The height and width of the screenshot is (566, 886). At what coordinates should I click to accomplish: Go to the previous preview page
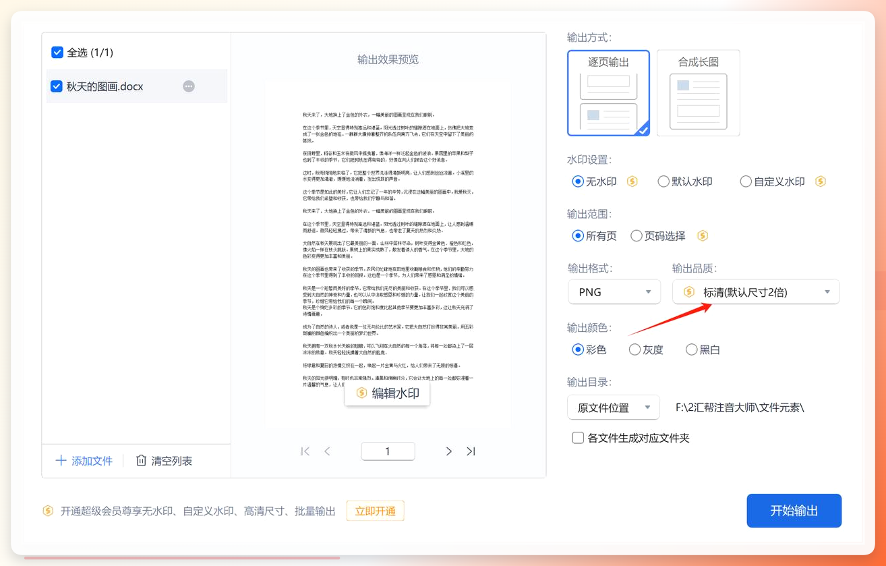[x=328, y=451]
